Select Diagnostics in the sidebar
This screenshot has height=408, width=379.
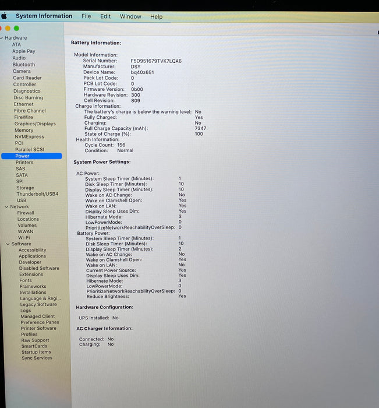pos(27,91)
